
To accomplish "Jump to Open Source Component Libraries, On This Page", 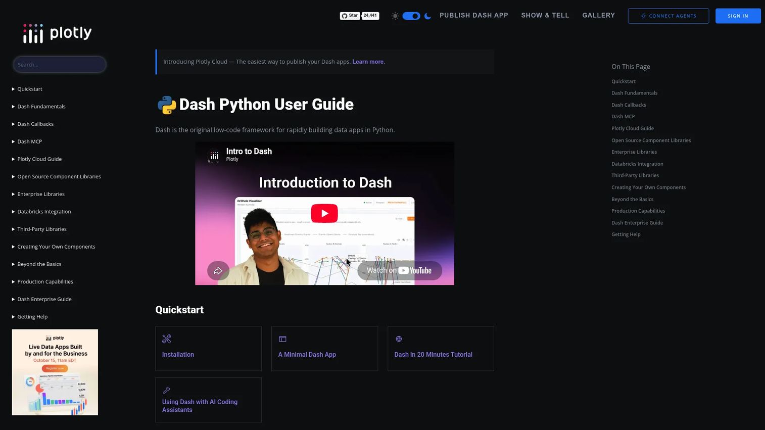I will pos(651,140).
